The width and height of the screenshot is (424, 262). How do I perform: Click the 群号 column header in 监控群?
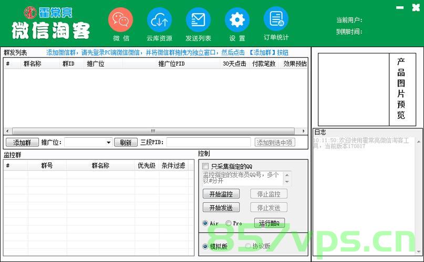point(47,166)
